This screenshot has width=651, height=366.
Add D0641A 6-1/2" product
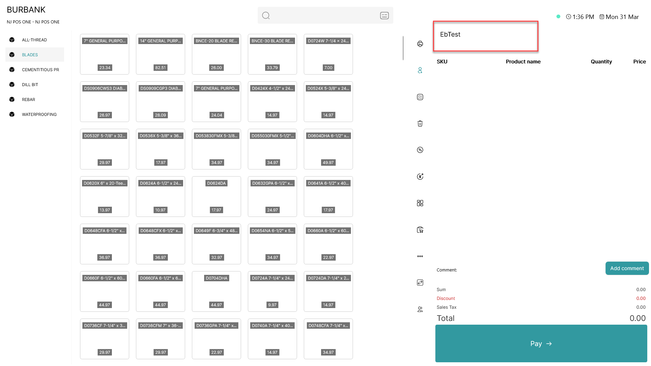point(328,197)
